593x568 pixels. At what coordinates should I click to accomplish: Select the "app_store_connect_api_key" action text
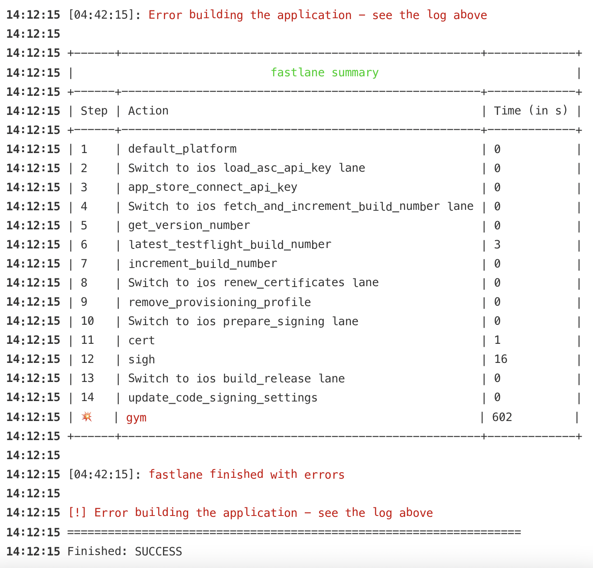[x=212, y=187]
